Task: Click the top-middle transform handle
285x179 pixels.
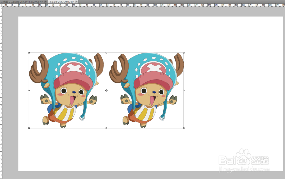Action: [106, 53]
